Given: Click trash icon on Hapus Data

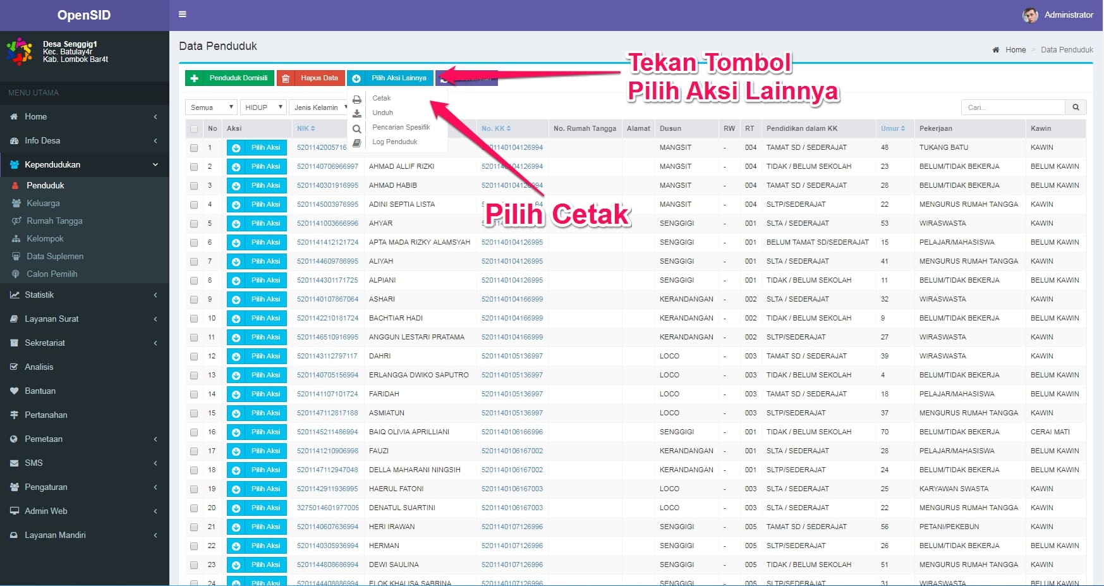Looking at the screenshot, I should point(286,78).
